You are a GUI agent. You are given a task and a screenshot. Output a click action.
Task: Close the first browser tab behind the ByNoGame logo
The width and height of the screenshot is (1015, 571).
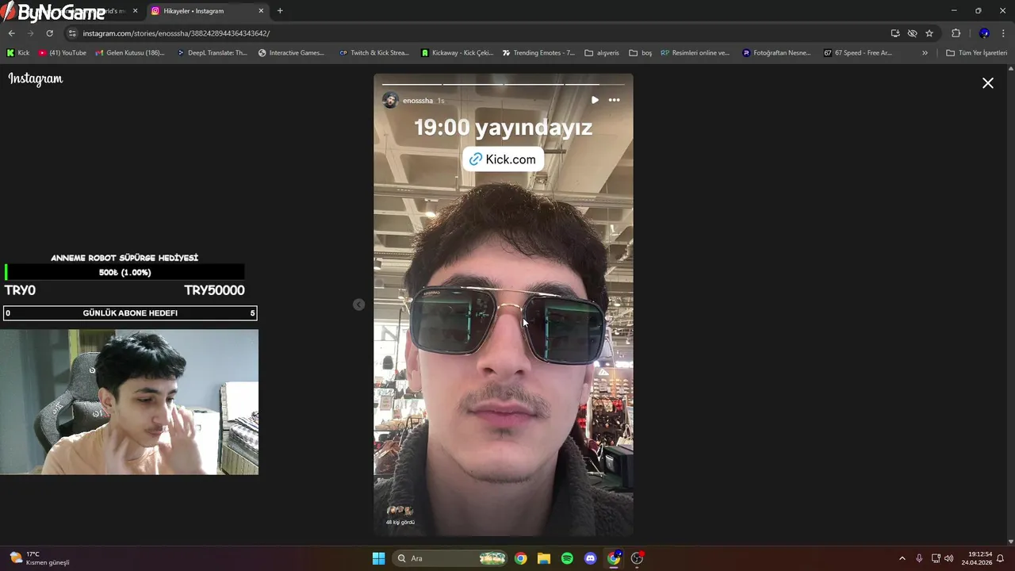click(x=135, y=11)
